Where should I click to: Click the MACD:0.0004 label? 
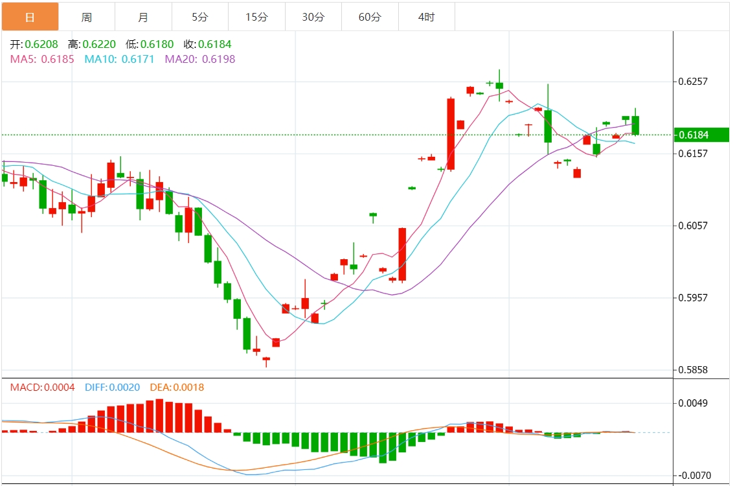(x=42, y=388)
